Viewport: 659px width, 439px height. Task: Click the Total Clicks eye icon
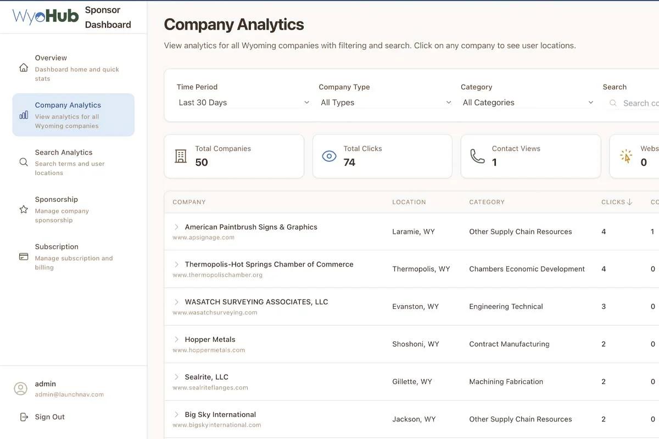click(329, 156)
